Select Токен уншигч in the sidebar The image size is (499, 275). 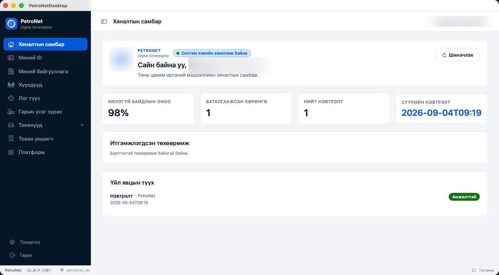coord(45,139)
